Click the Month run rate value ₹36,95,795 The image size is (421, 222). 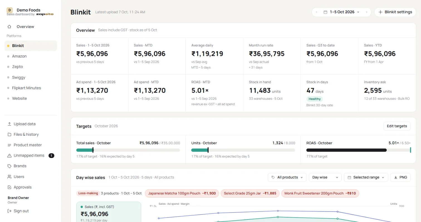pos(267,54)
